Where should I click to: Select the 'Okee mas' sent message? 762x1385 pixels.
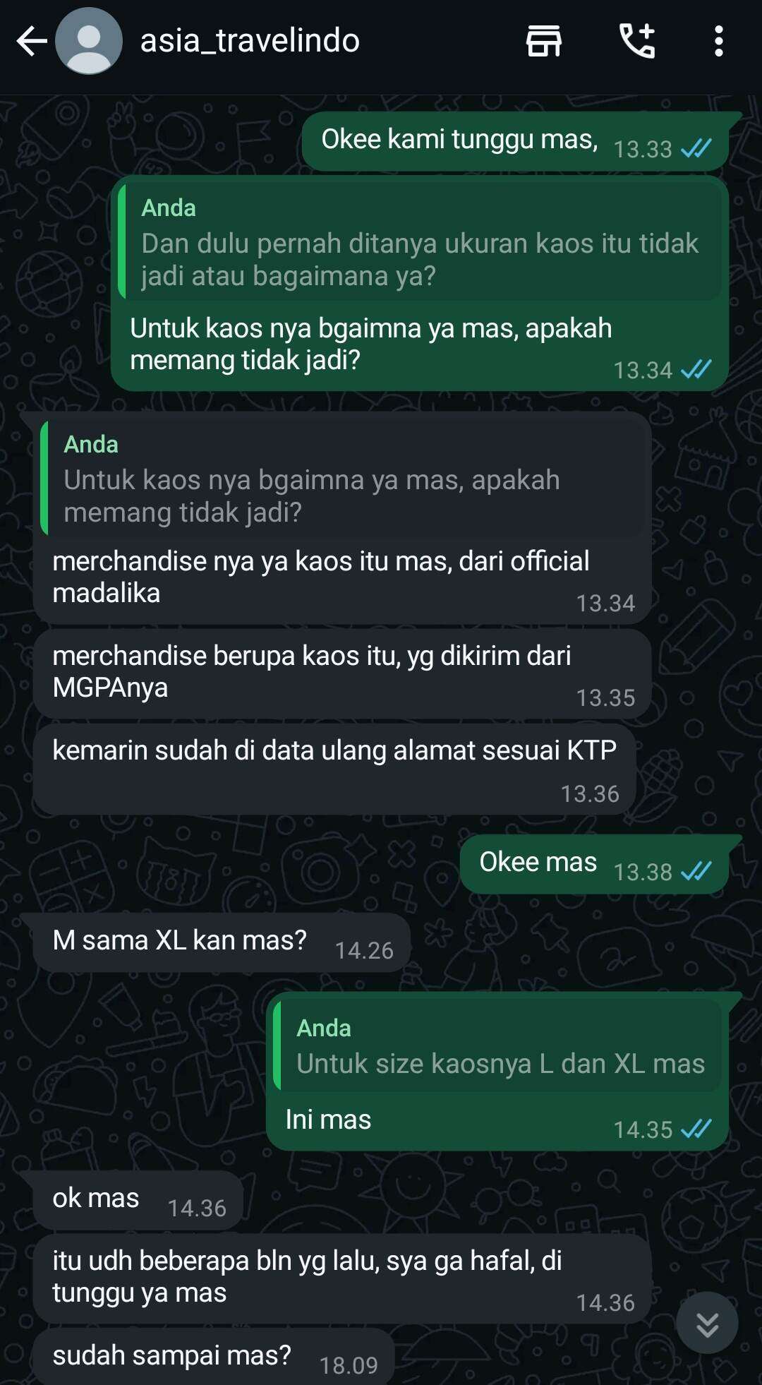click(x=594, y=864)
